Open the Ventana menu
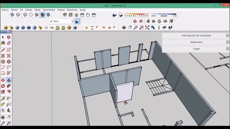The image size is (230, 129). [61, 10]
